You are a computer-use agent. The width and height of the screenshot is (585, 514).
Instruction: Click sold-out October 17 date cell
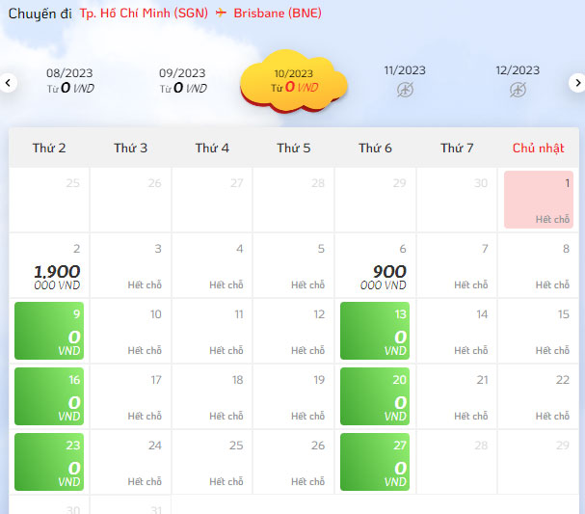130,396
